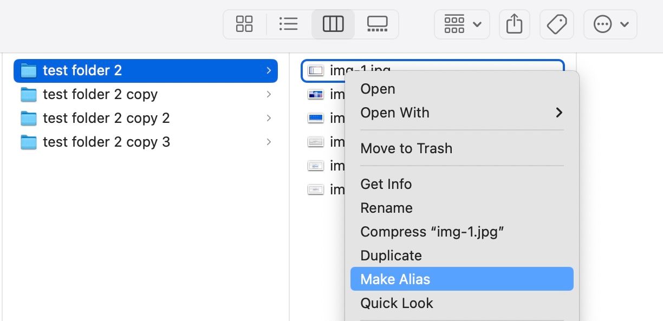Click the Edit Tags icon
Image resolution: width=663 pixels, height=321 pixels.
pos(556,24)
